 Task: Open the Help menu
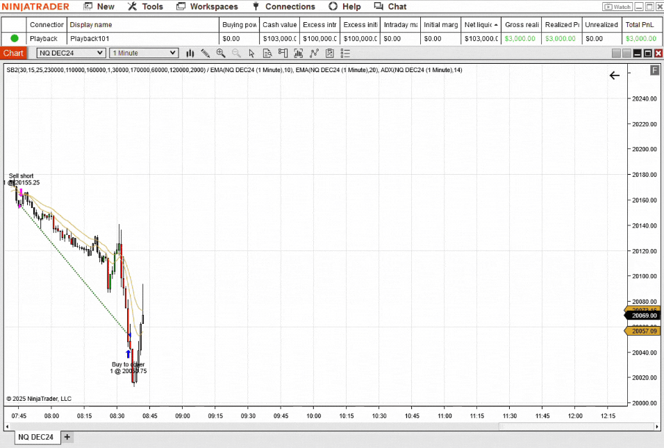click(345, 6)
